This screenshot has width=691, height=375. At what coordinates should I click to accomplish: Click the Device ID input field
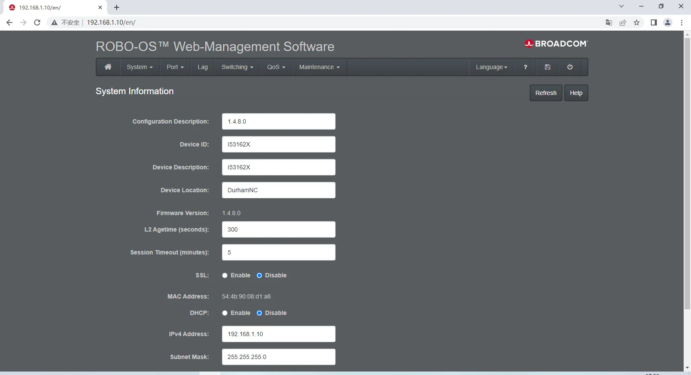(x=279, y=144)
